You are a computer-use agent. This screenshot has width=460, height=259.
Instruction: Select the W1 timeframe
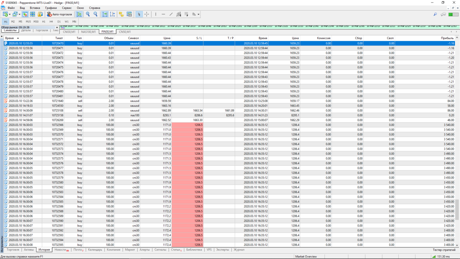pos(66,21)
